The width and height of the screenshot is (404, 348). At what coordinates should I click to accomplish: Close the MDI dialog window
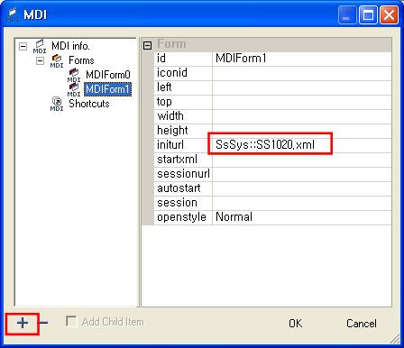click(x=389, y=15)
